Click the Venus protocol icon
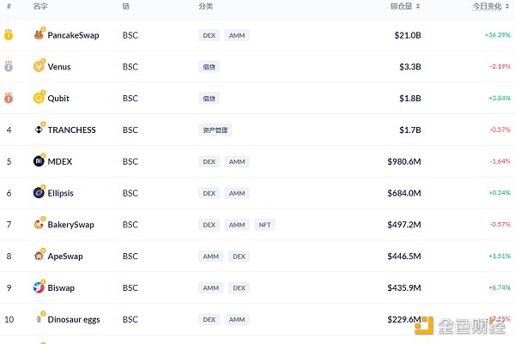This screenshot has width=515, height=344. pyautogui.click(x=39, y=67)
